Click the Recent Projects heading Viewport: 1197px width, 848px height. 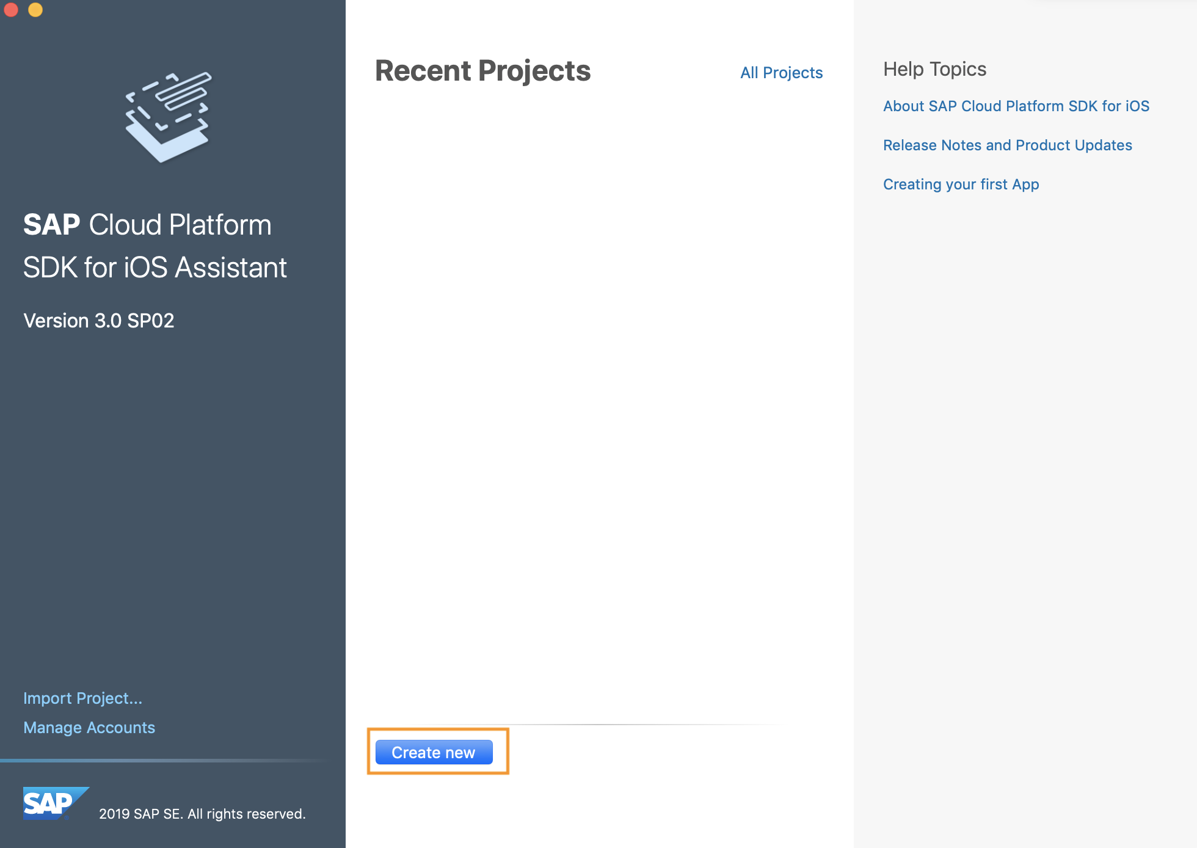pyautogui.click(x=482, y=71)
